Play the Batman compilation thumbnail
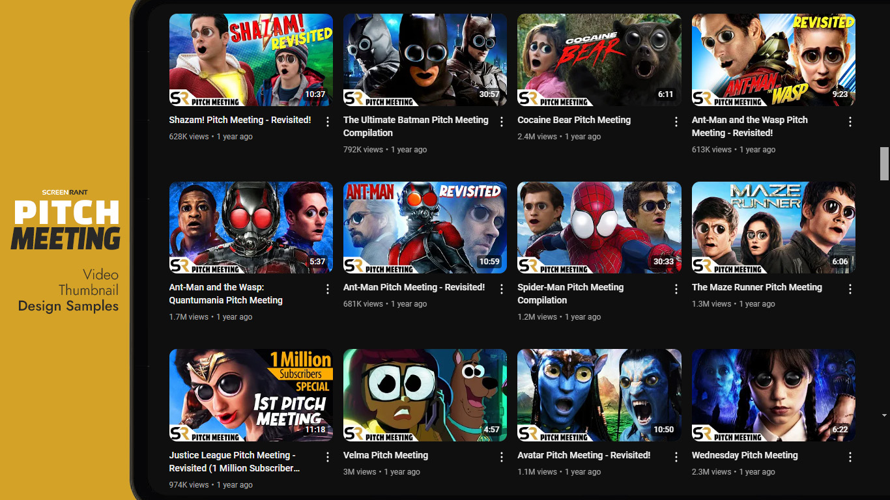This screenshot has height=500, width=890. (425, 60)
